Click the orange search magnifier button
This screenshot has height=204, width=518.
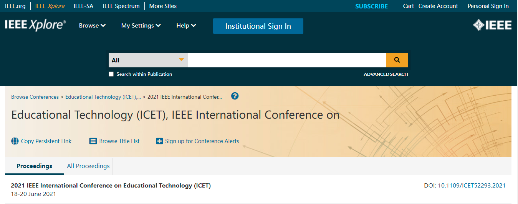(397, 60)
